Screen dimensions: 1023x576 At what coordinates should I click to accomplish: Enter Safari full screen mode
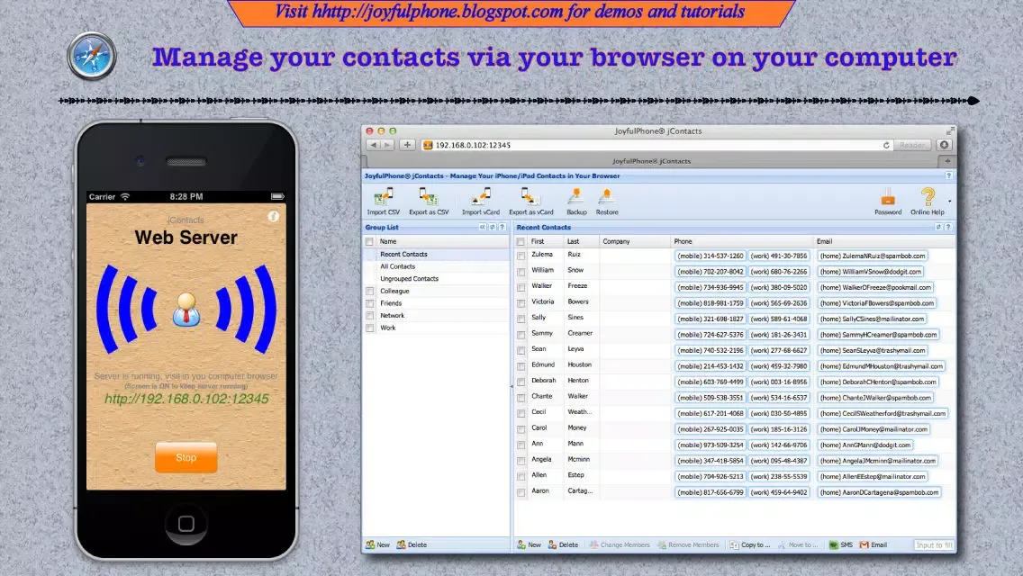click(950, 130)
